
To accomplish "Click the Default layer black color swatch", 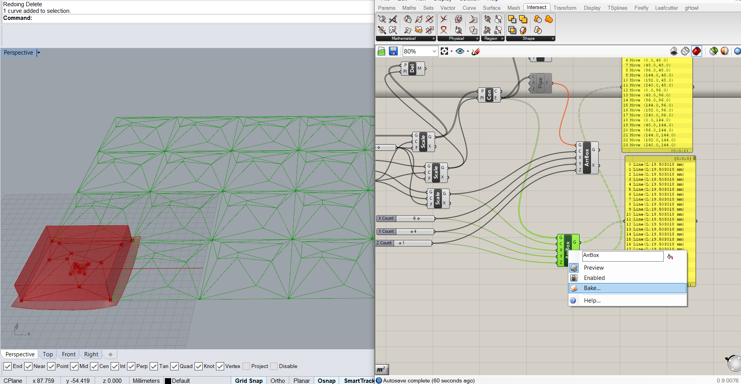I will coord(168,381).
